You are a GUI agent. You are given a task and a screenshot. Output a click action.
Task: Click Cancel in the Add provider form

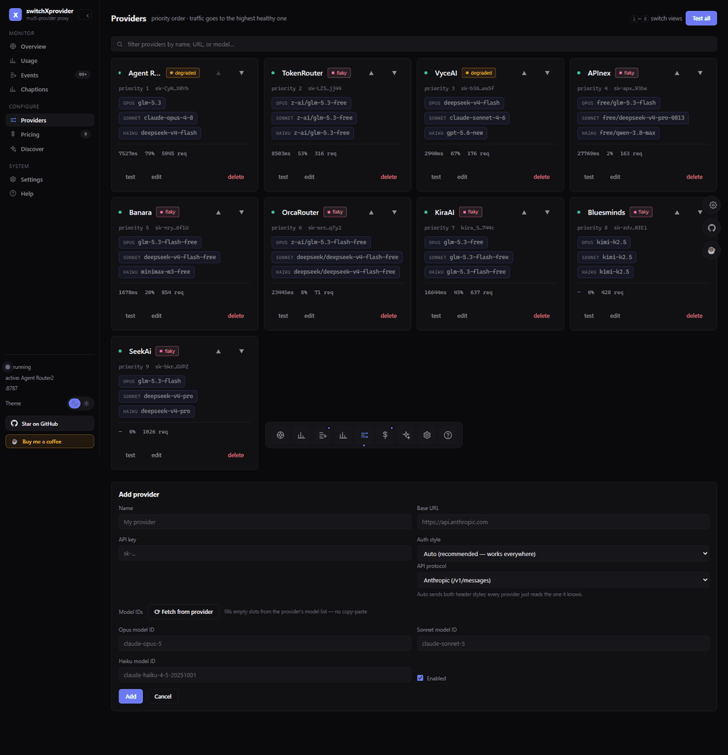(162, 696)
